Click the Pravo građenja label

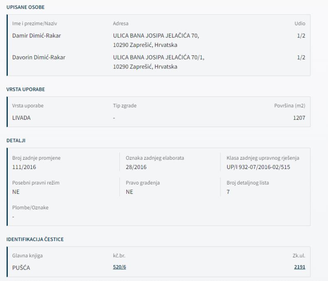point(142,183)
